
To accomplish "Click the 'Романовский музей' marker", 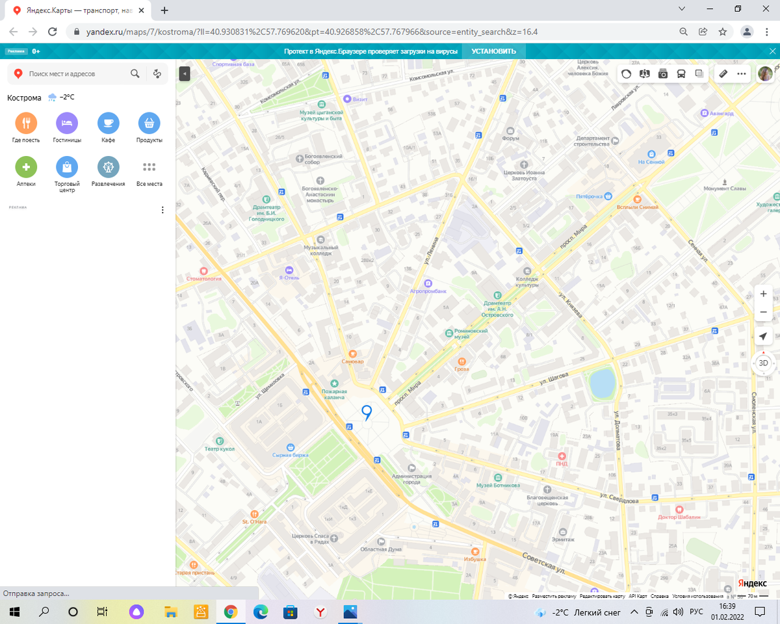I will point(449,333).
